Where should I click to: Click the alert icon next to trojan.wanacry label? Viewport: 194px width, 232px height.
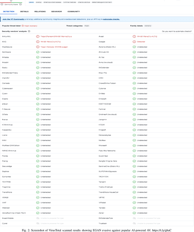[23, 26]
